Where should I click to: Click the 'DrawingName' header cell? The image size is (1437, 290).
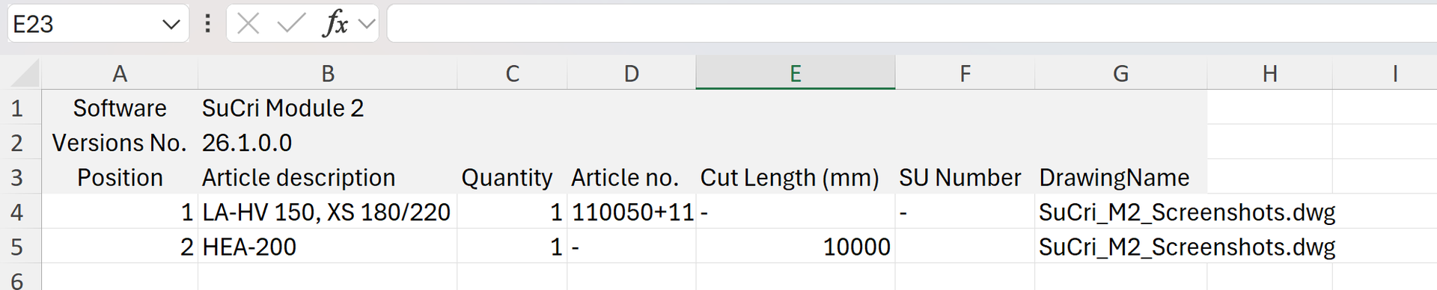point(1120,178)
